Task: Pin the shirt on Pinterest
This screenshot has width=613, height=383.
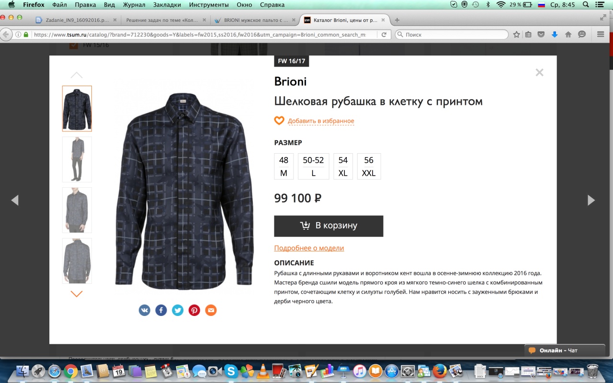Action: point(194,310)
